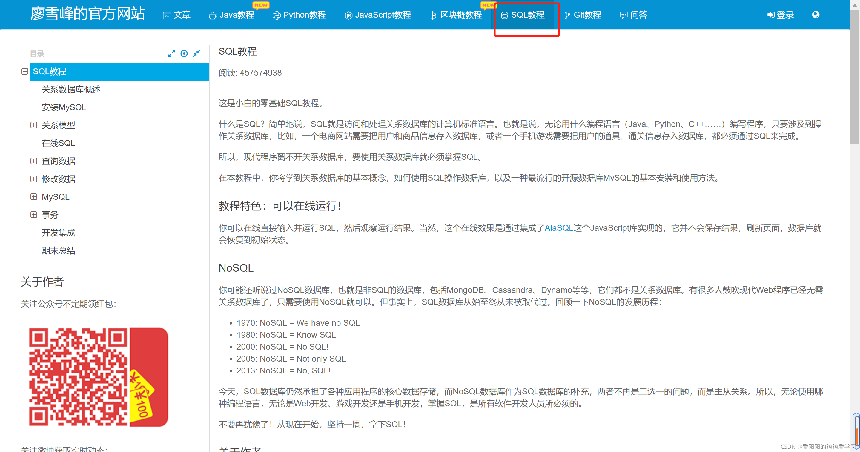Select highlighted SQL教程 in the sidebar tree
The image size is (860, 452).
click(119, 71)
